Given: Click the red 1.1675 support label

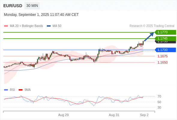Looking at the screenshot, I should pyautogui.click(x=162, y=56).
